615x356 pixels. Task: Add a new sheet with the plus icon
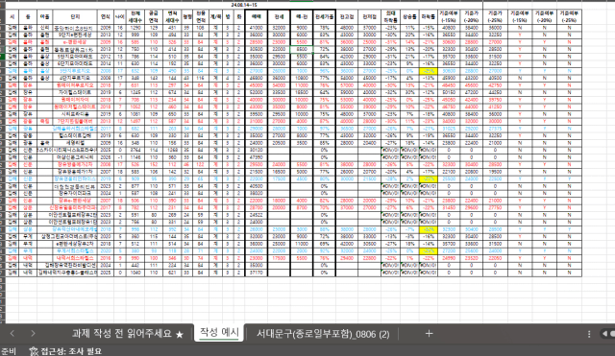[429, 333]
